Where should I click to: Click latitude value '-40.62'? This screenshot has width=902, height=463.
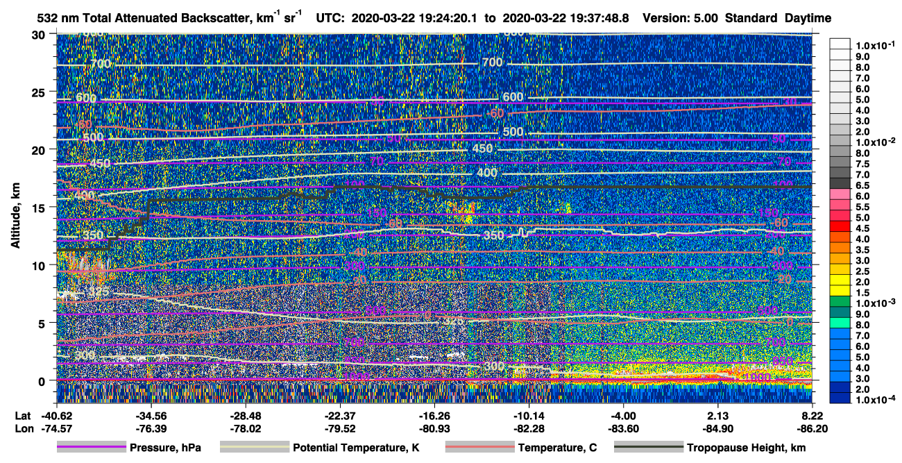(56, 415)
